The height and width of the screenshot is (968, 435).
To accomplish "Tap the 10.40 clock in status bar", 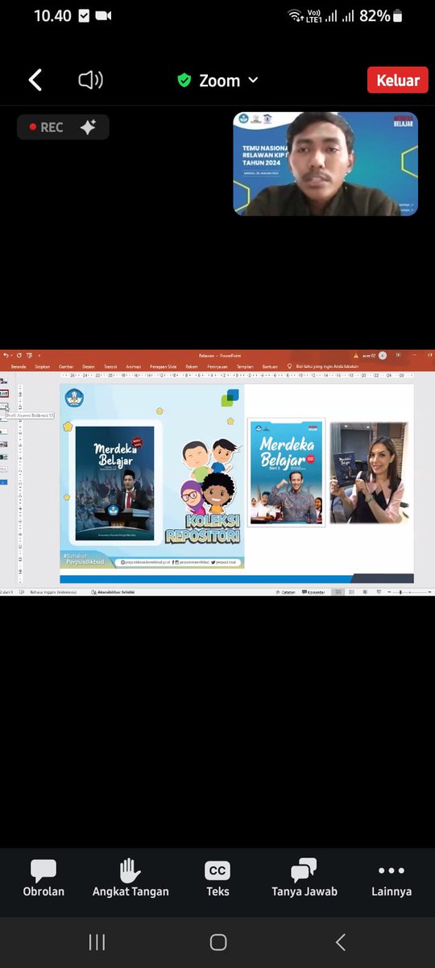I will click(x=52, y=15).
